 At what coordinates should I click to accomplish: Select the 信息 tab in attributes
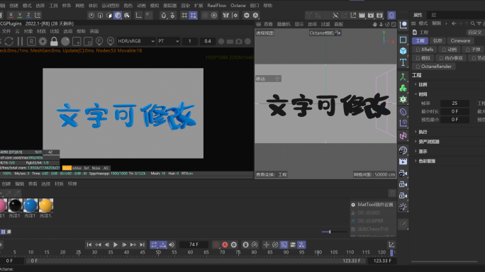click(x=437, y=41)
